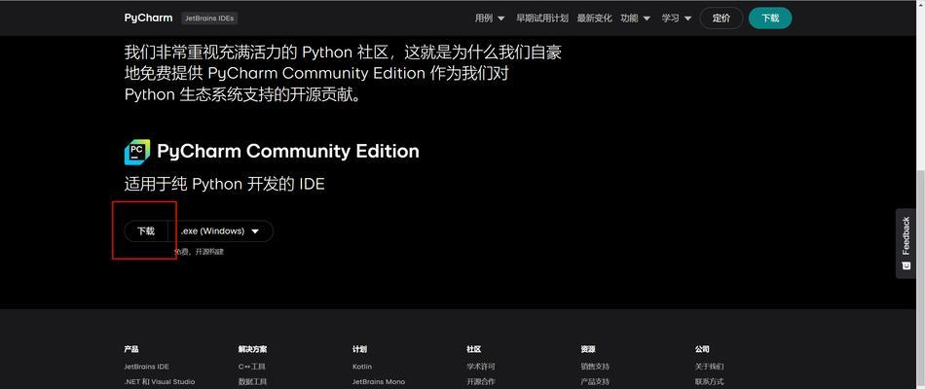Screen dimensions: 925x389
Task: Click the 定价 pricing button
Action: click(x=721, y=18)
